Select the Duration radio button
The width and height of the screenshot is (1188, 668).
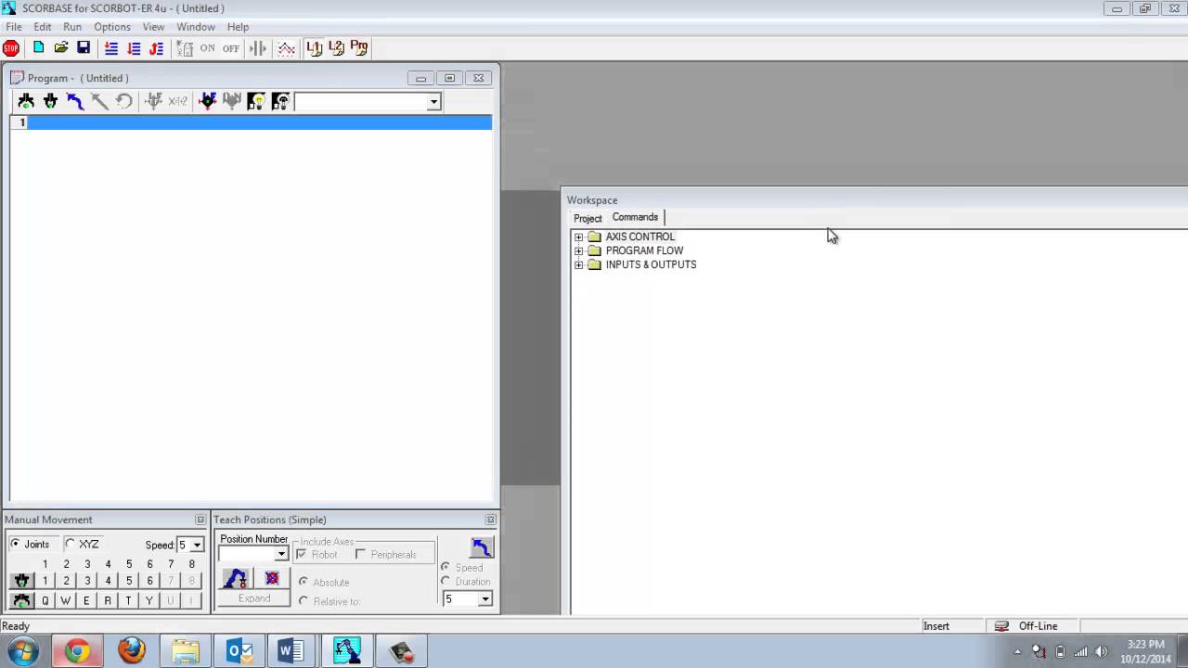coord(445,582)
